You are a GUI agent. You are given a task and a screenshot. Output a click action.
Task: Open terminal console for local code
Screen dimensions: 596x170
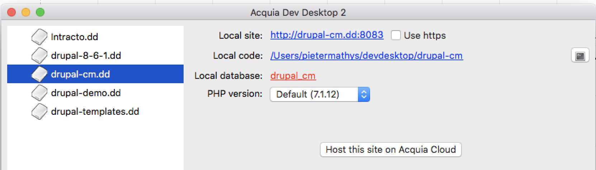(x=580, y=56)
